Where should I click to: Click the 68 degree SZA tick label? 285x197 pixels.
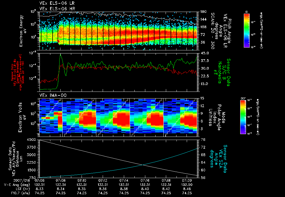(203, 155)
